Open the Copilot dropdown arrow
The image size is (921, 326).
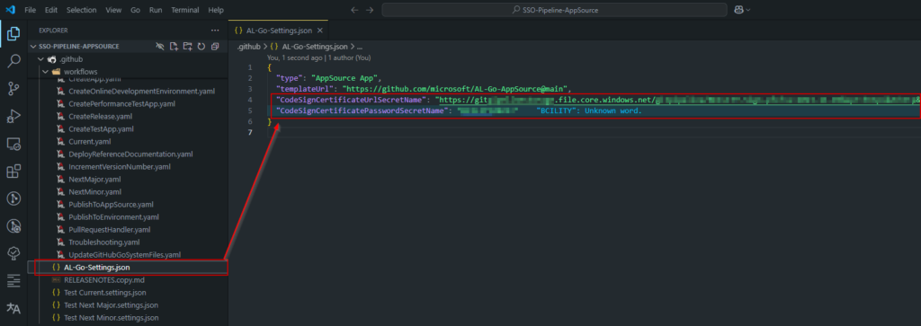(x=748, y=10)
